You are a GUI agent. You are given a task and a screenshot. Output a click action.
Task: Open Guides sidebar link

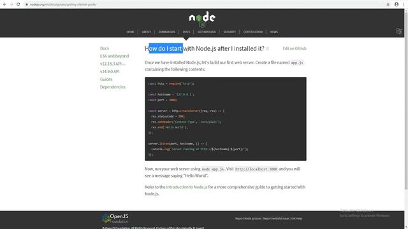tap(106, 79)
